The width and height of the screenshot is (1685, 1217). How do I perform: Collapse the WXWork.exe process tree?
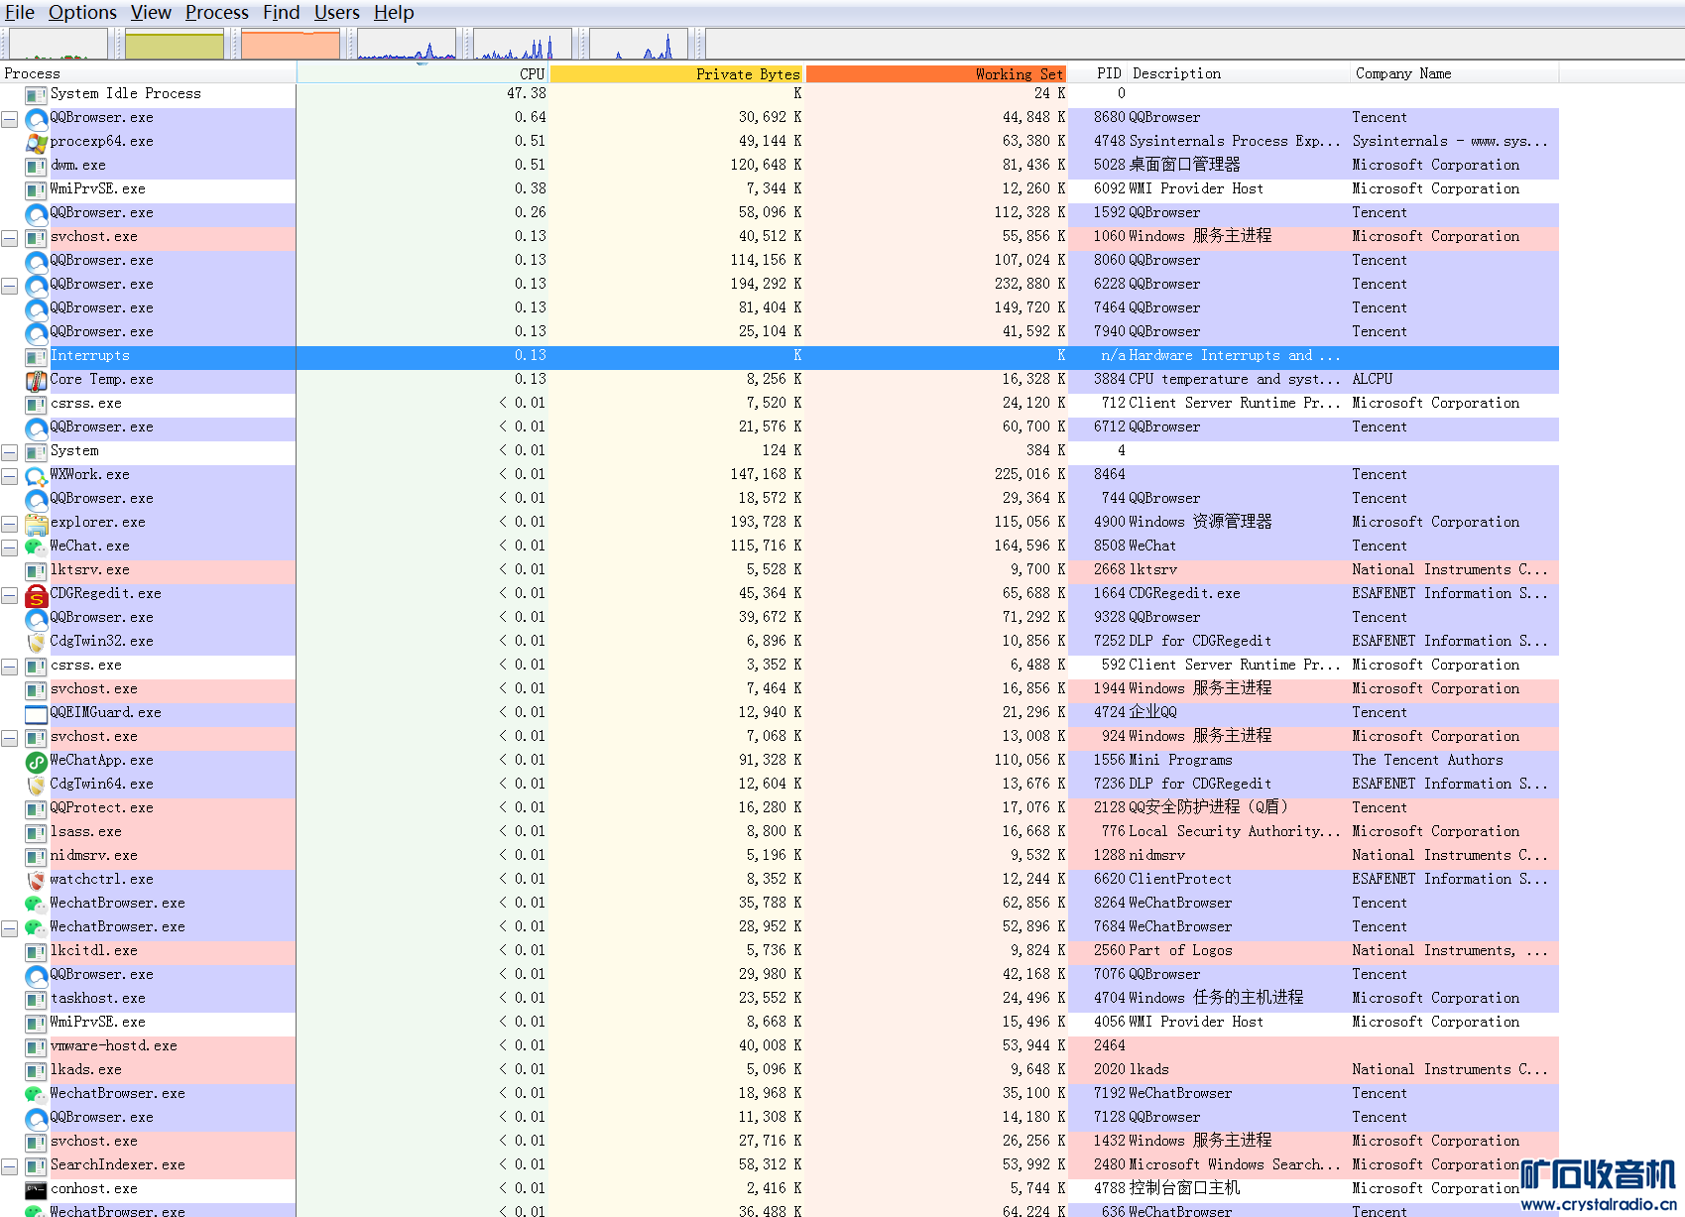(x=10, y=476)
